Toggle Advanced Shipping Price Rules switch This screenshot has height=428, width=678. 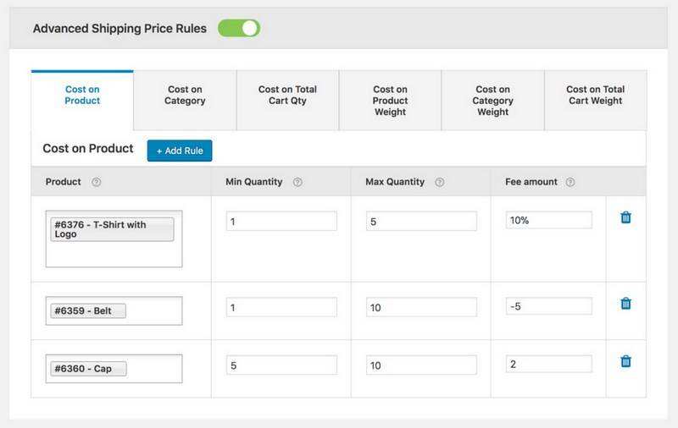point(239,28)
